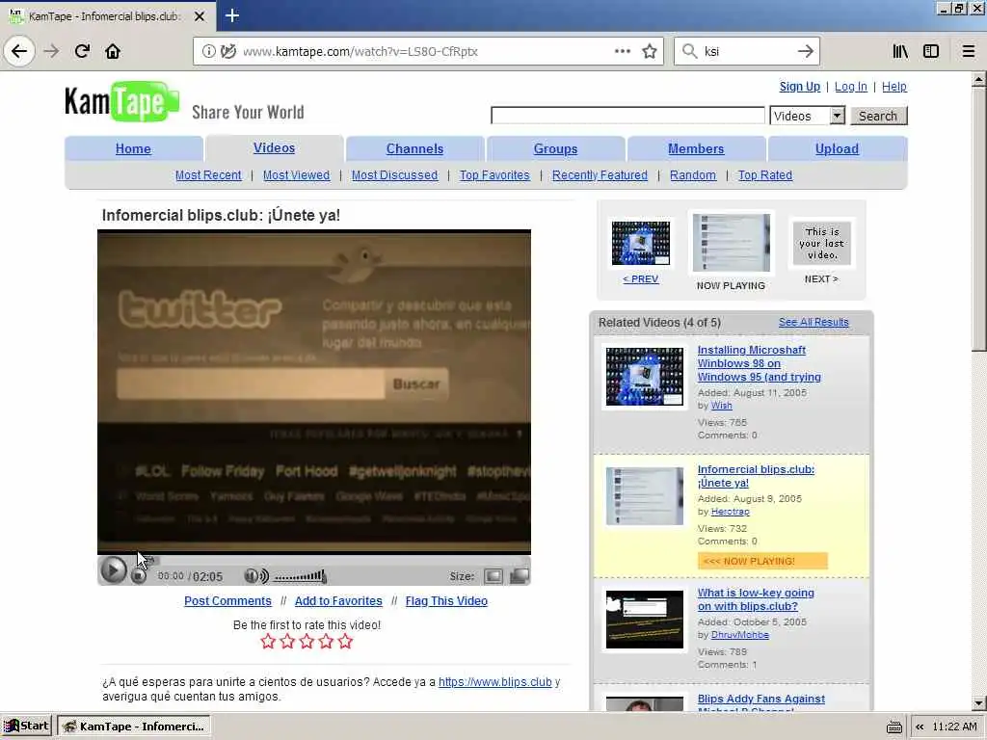
Task: Open the Most Viewed link
Action: pyautogui.click(x=296, y=175)
